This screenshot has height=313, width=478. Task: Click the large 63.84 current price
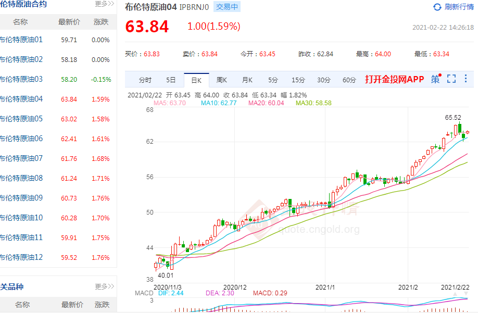[x=147, y=26]
